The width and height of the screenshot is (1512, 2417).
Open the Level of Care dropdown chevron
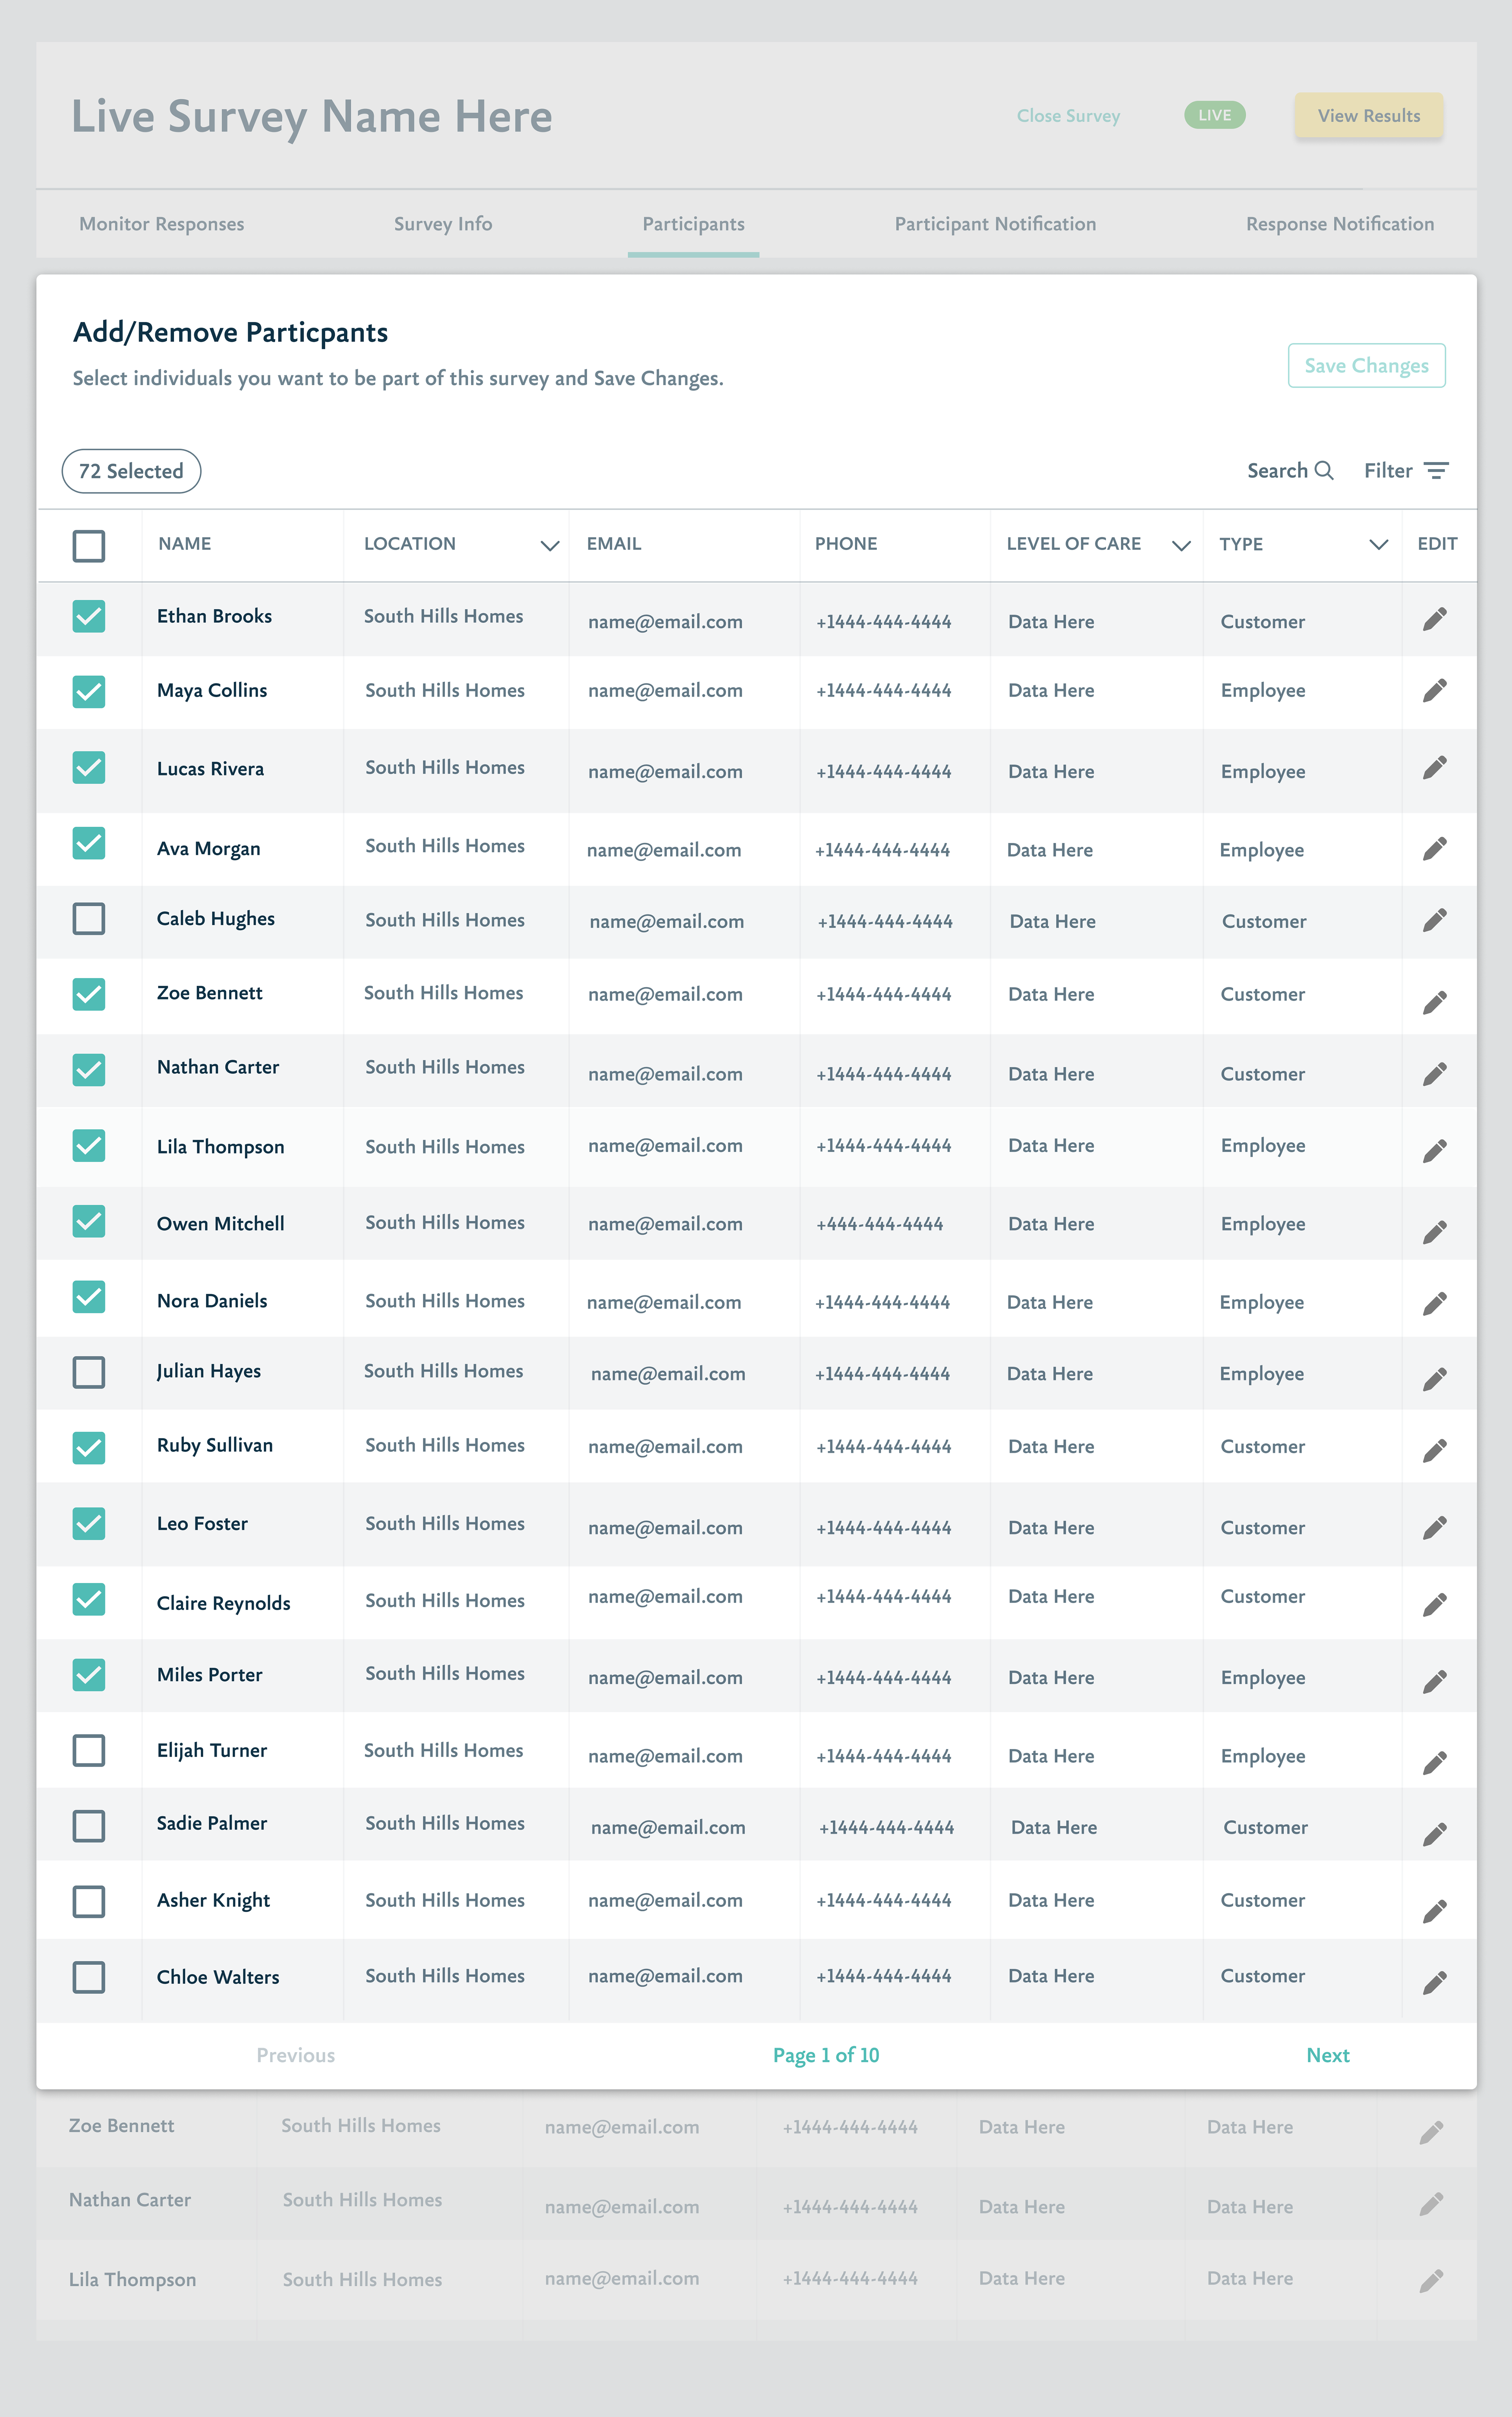1181,545
